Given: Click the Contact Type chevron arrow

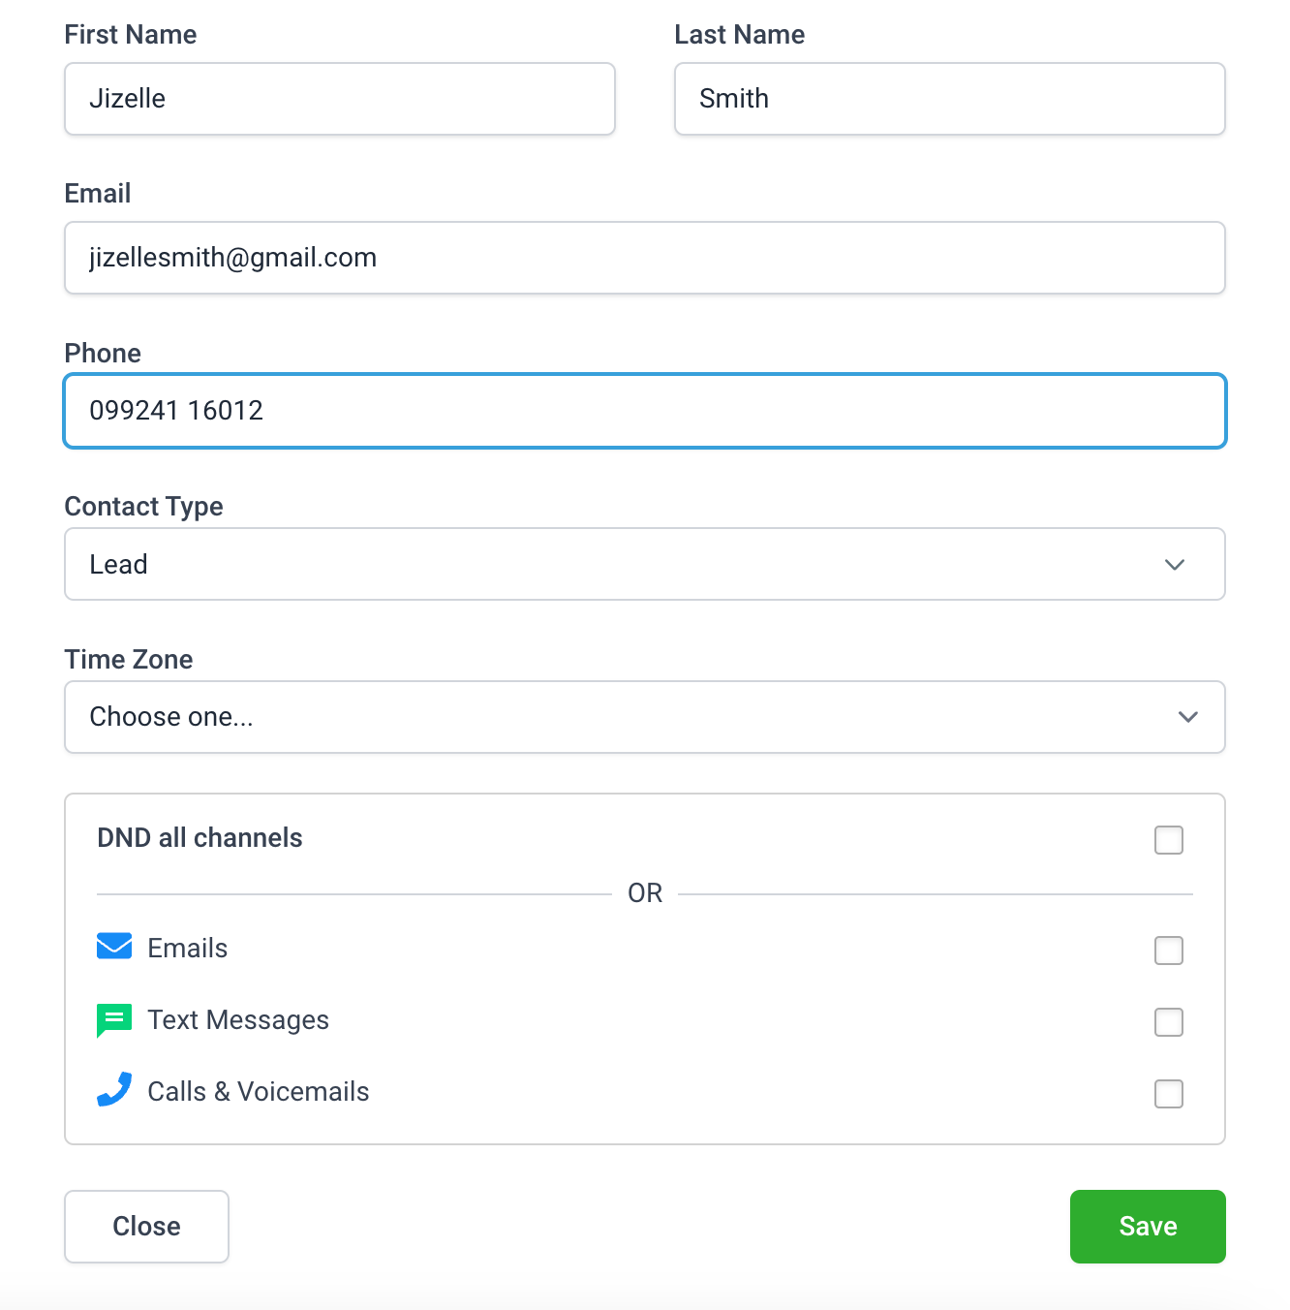Looking at the screenshot, I should point(1174,565).
